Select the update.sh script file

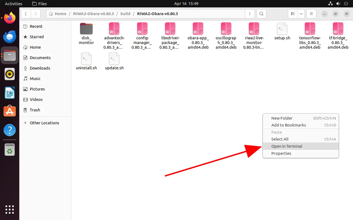[114, 59]
